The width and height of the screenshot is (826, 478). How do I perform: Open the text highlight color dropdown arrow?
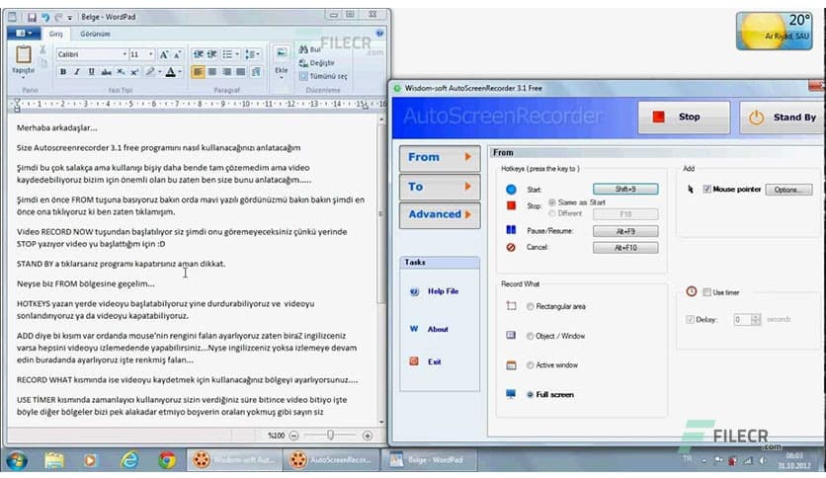(x=158, y=71)
